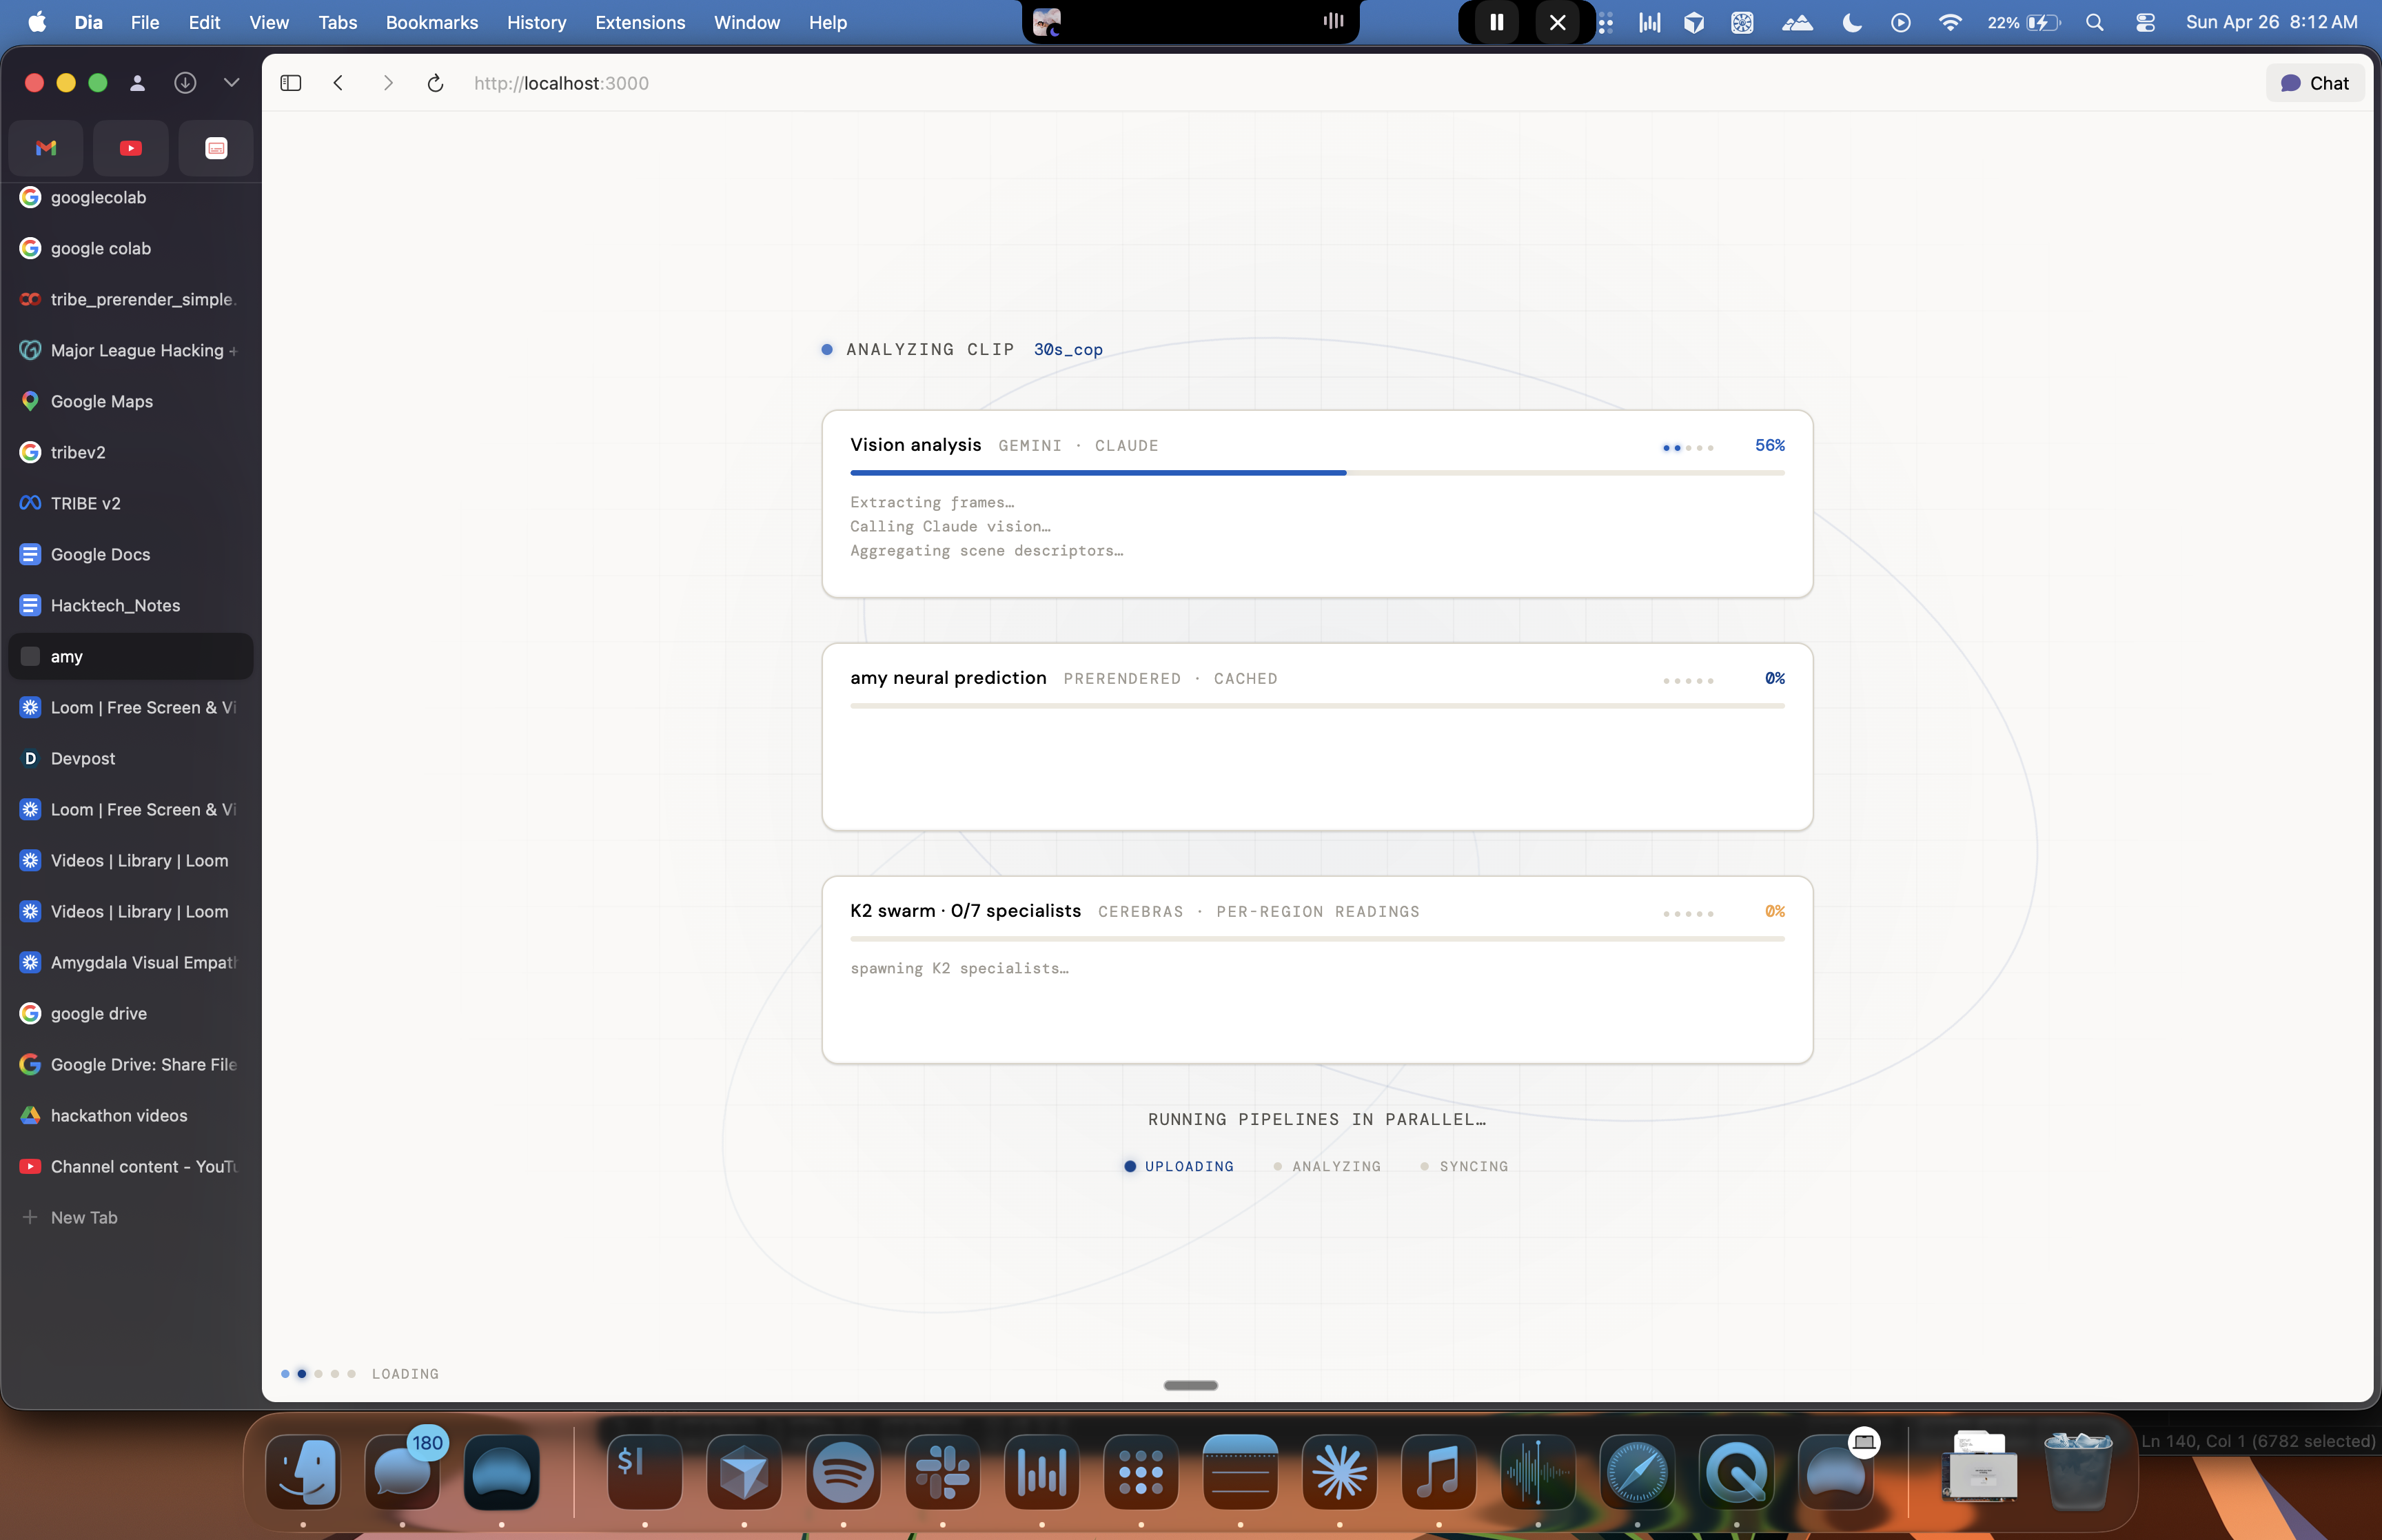Image resolution: width=2382 pixels, height=1540 pixels.
Task: Open the Bookmarks menu
Action: tap(432, 22)
